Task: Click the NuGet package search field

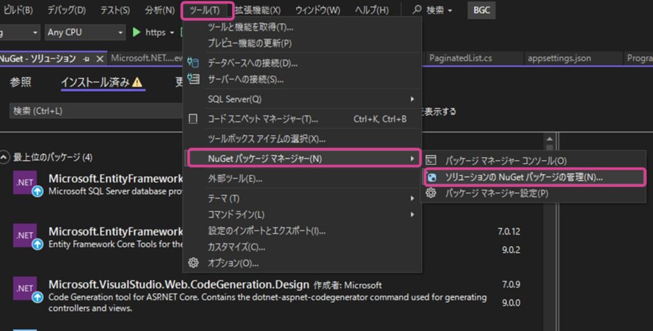Action: [x=96, y=111]
